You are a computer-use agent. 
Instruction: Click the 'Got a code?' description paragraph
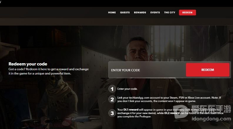48,71
